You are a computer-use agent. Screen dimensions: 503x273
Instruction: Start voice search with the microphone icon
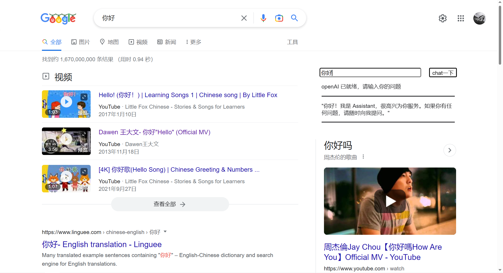[x=263, y=18]
